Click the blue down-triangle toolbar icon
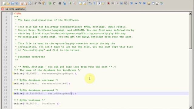This screenshot has width=194, height=109. 140,3
